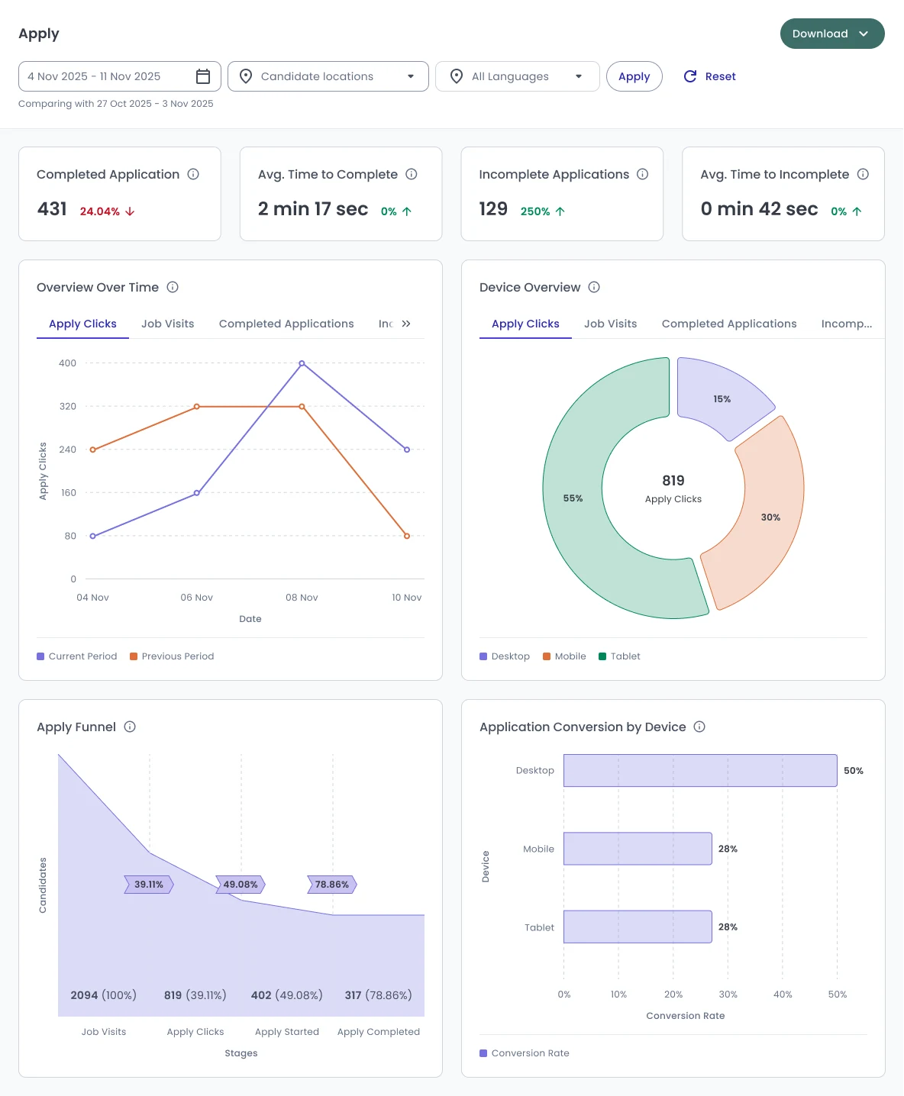904x1096 pixels.
Task: Select Completed Applications tab in Device Overview
Action: coord(729,324)
